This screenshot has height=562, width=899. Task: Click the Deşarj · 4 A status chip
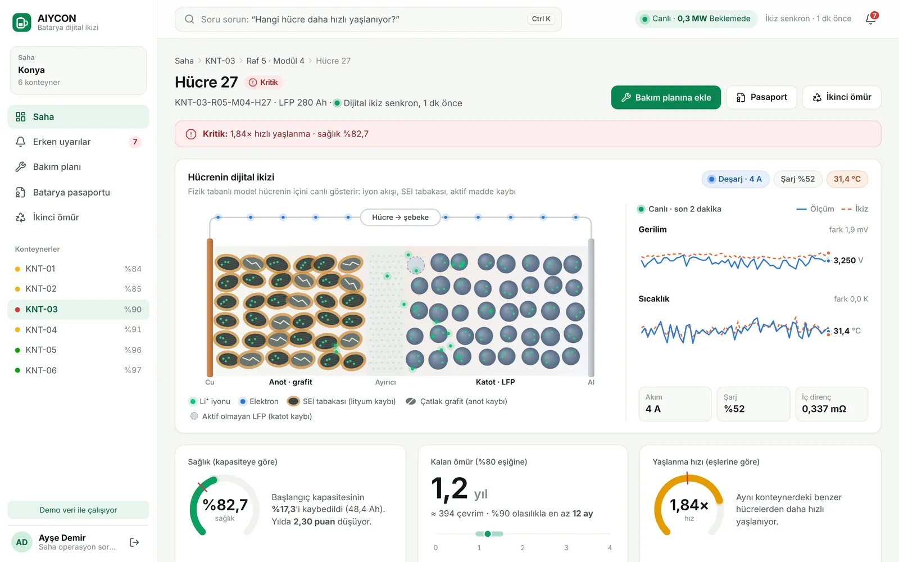pos(735,179)
